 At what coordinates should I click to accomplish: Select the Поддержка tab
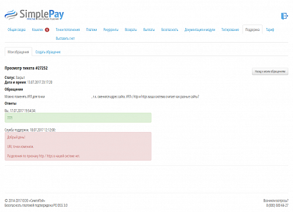click(253, 30)
